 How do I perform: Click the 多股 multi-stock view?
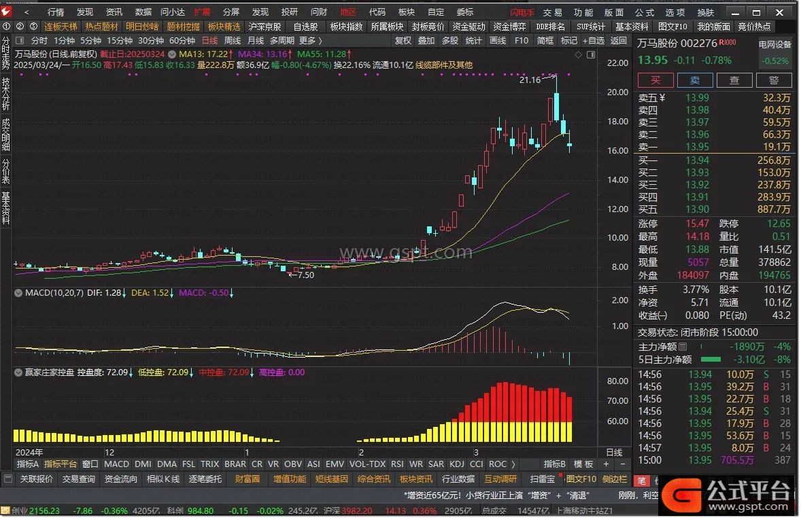[450, 40]
